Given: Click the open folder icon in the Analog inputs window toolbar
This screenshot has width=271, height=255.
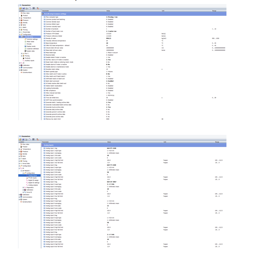Looking at the screenshot, I should click(x=20, y=139).
